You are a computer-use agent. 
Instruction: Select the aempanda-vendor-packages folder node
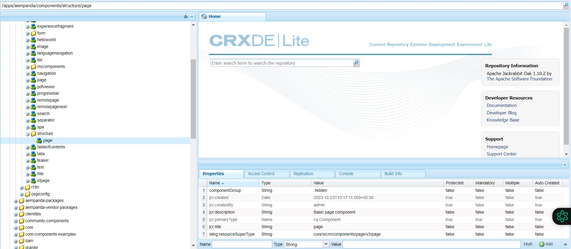tap(51, 208)
